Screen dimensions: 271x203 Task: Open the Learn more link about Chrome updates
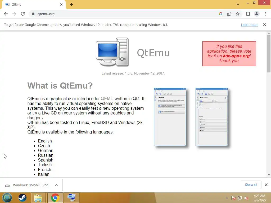[250, 25]
